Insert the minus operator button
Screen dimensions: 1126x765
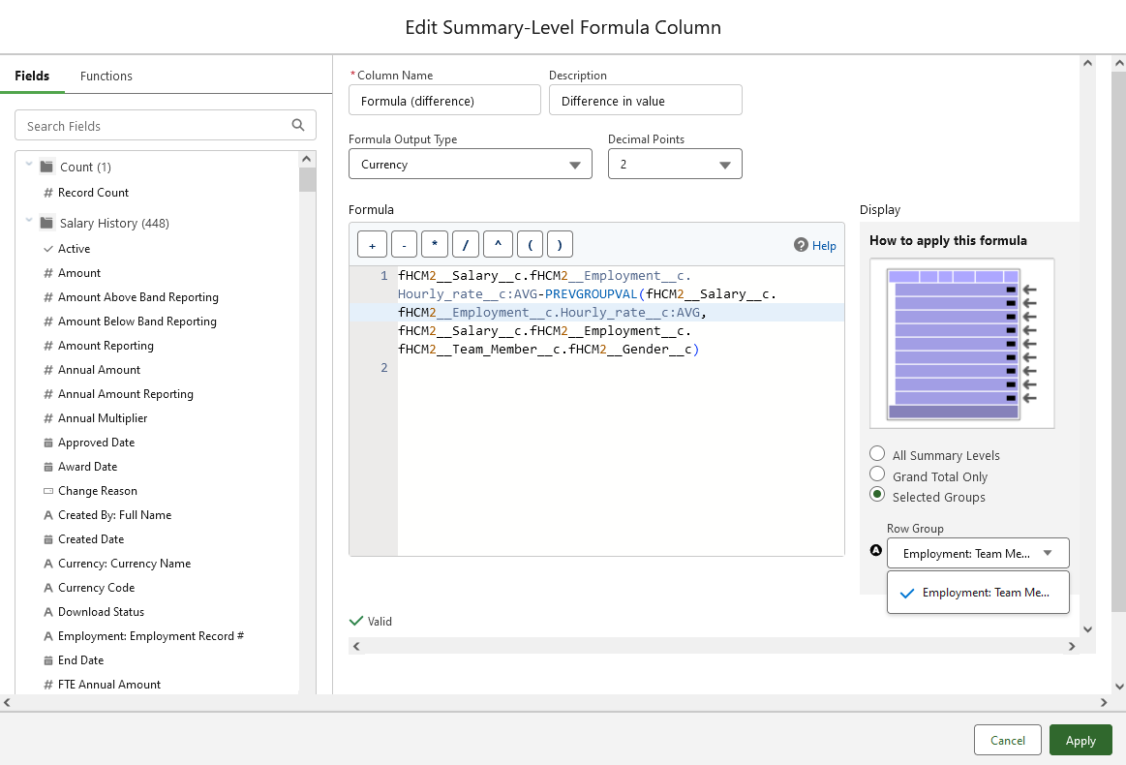pyautogui.click(x=404, y=245)
